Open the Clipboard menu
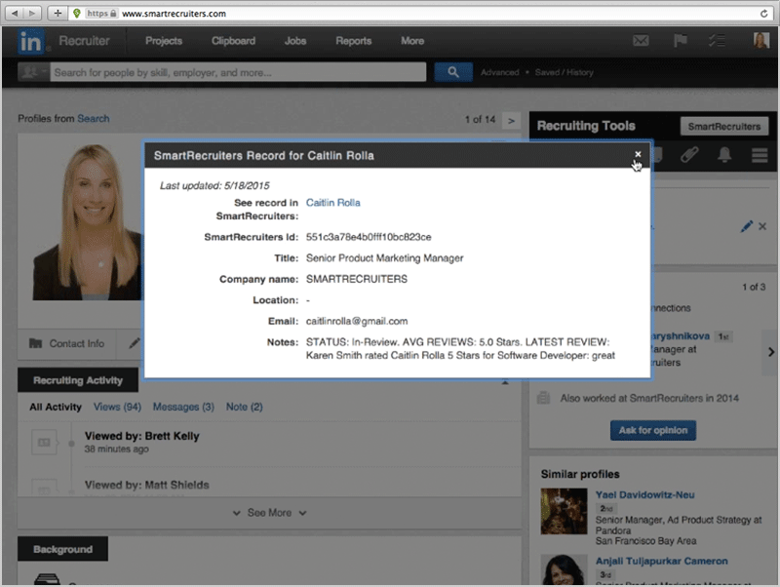The image size is (780, 587). [x=233, y=41]
